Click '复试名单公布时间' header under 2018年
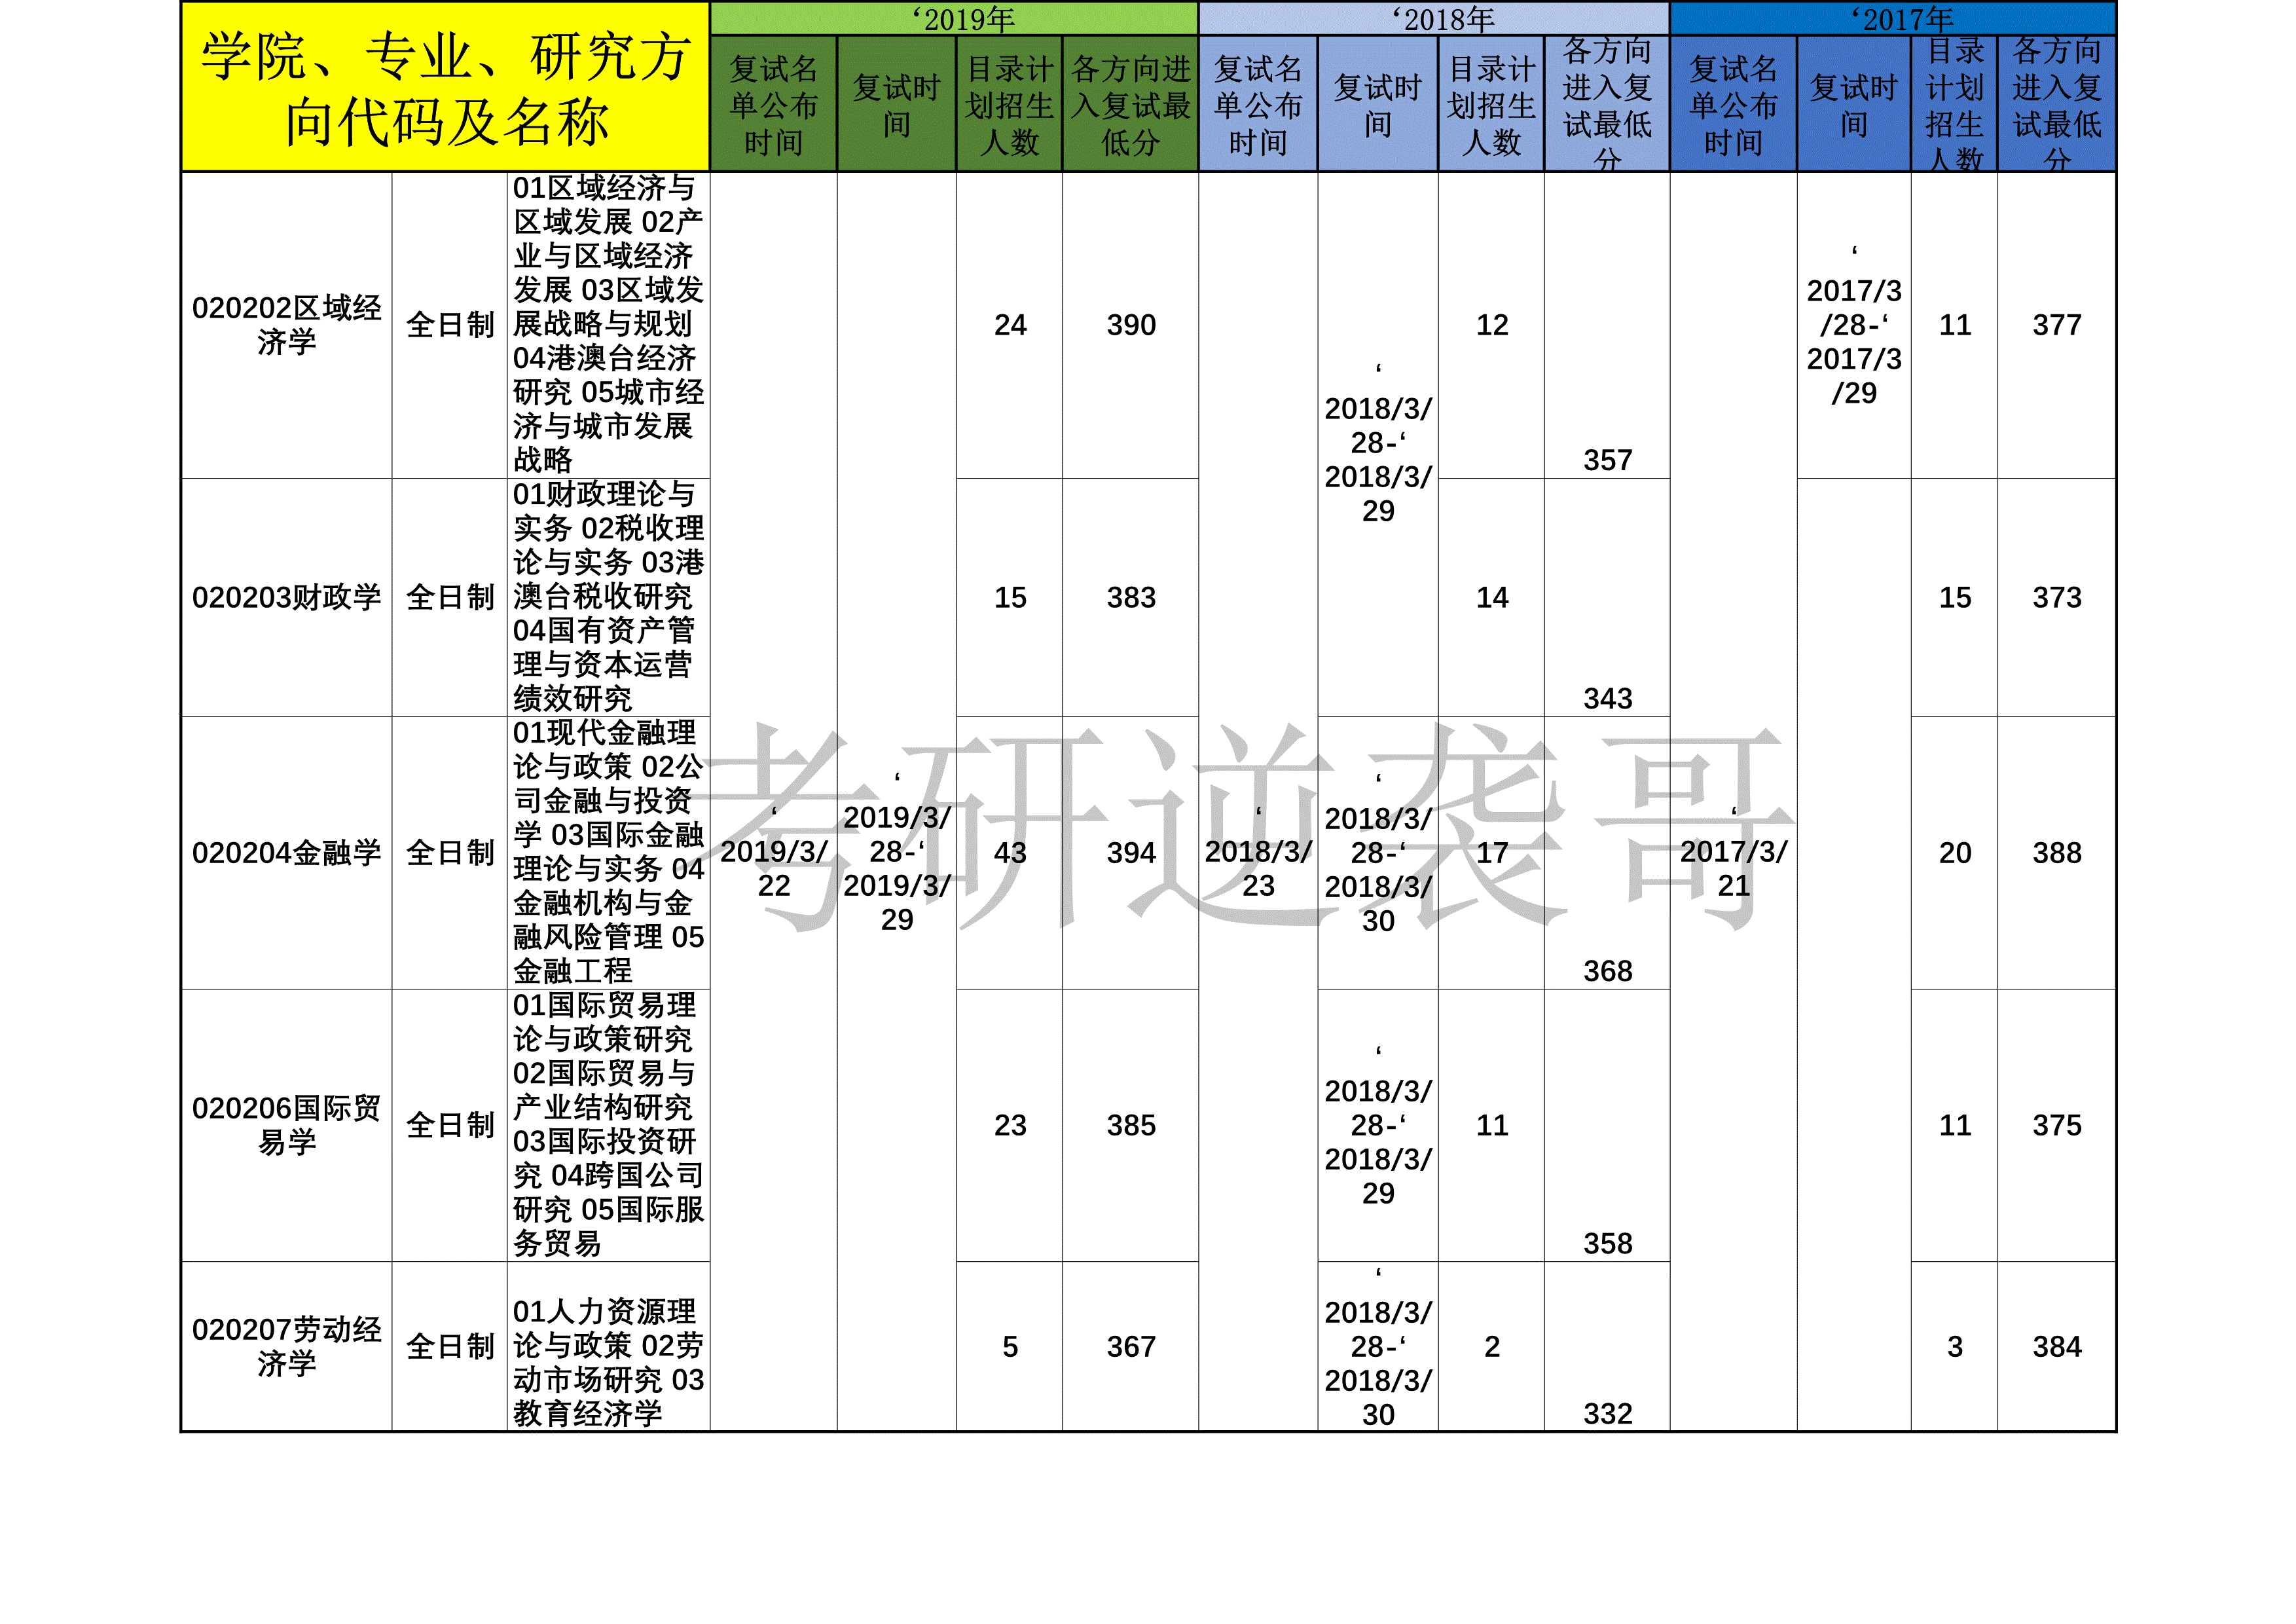The height and width of the screenshot is (1624, 2296). [1258, 104]
